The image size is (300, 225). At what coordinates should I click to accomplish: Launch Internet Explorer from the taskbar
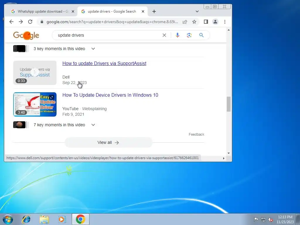pos(26,219)
